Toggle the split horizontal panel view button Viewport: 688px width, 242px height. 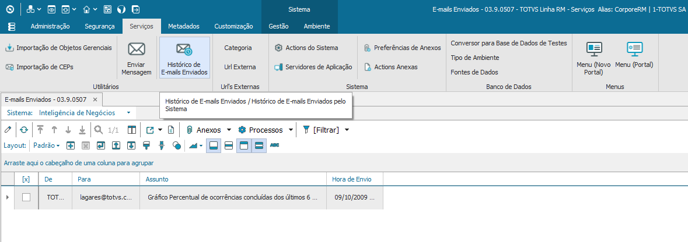point(229,145)
